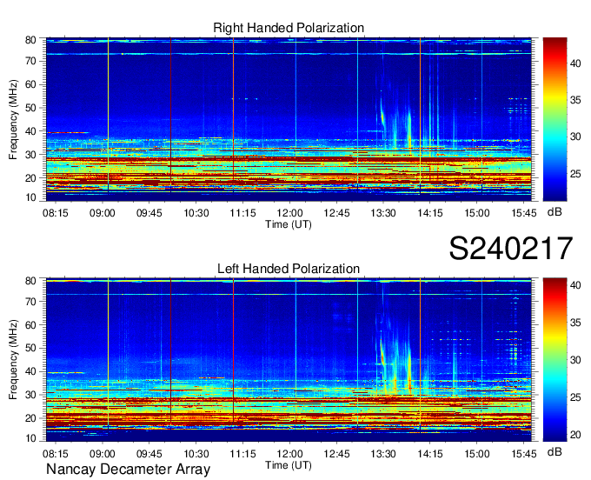Click the yellow vertical line near 09:00, Right Handed plot
591x480 pixels.
point(108,115)
